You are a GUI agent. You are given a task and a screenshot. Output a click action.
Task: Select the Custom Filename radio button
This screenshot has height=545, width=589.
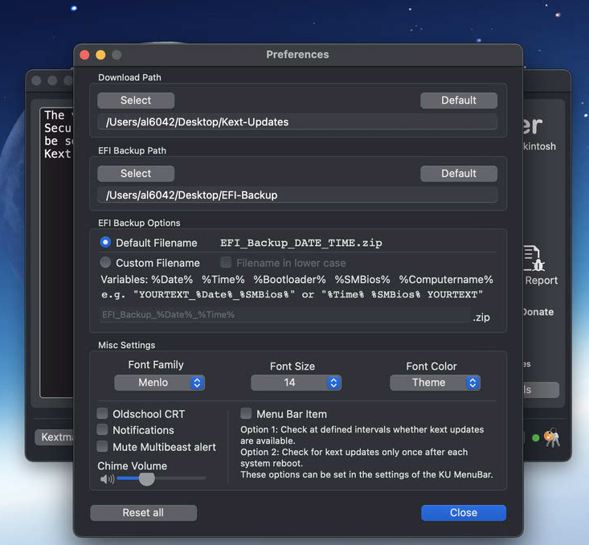(x=105, y=262)
